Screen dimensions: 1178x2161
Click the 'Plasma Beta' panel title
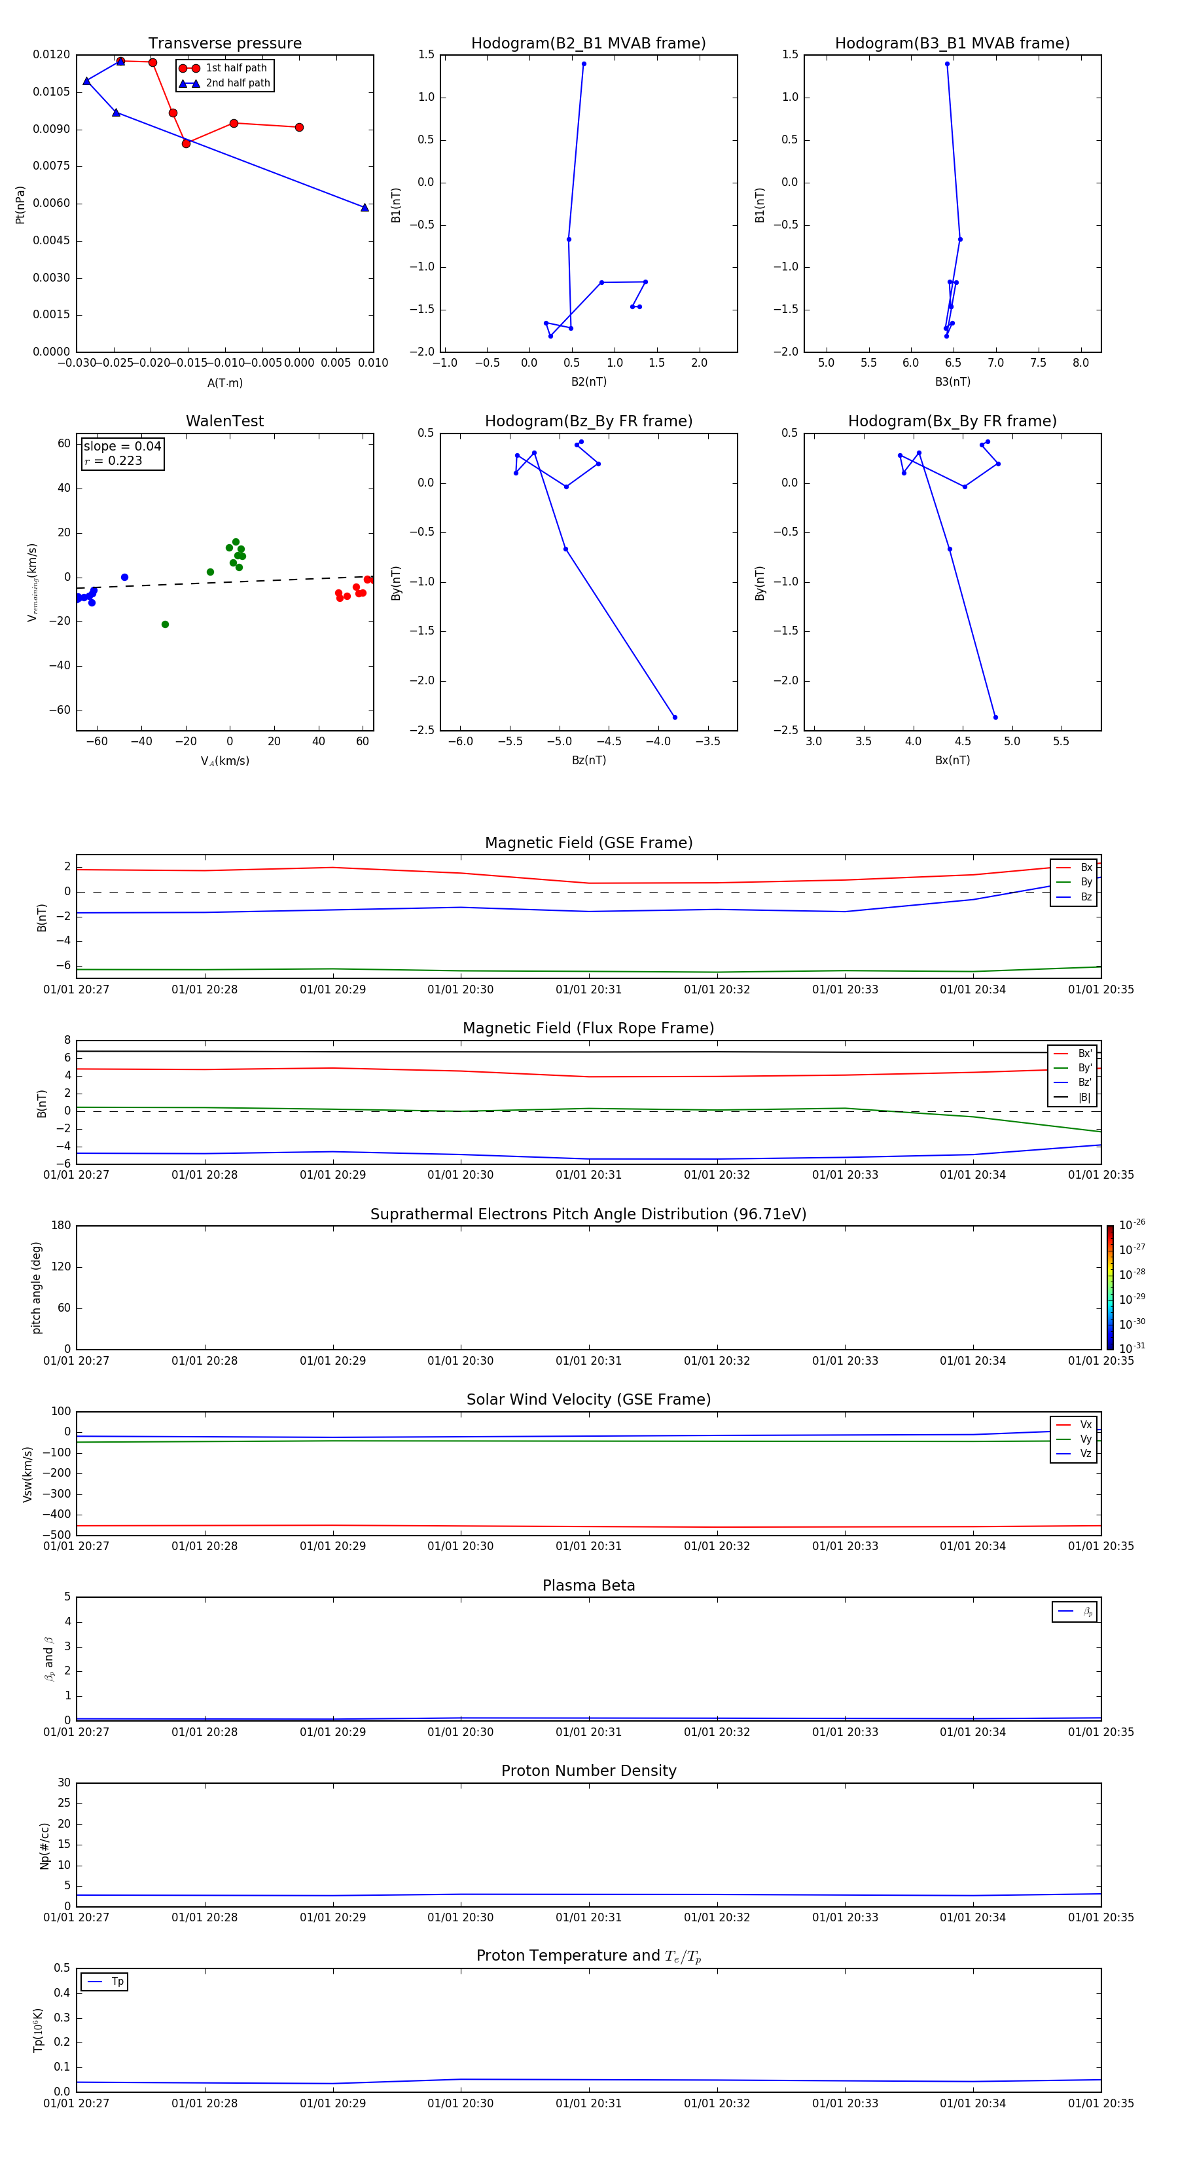(x=588, y=1585)
